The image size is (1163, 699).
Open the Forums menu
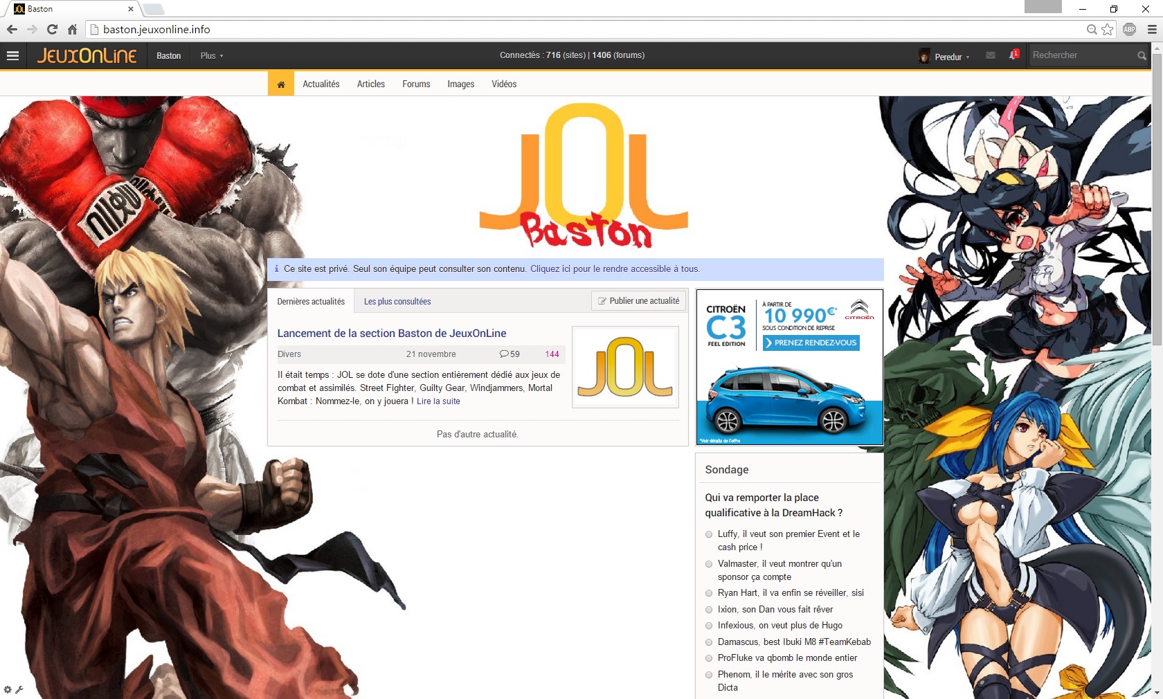(416, 84)
